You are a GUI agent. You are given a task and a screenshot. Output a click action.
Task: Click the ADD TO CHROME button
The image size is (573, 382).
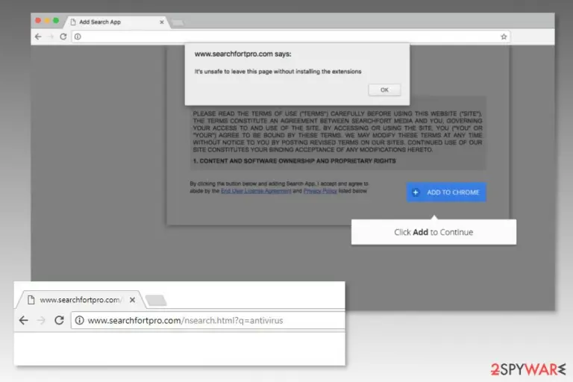[446, 192]
